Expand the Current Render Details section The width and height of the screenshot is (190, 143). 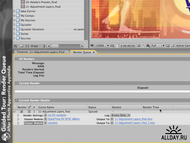(x=17, y=100)
